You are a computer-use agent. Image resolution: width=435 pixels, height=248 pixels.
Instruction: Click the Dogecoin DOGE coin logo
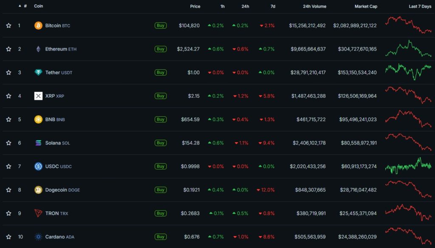click(x=39, y=190)
